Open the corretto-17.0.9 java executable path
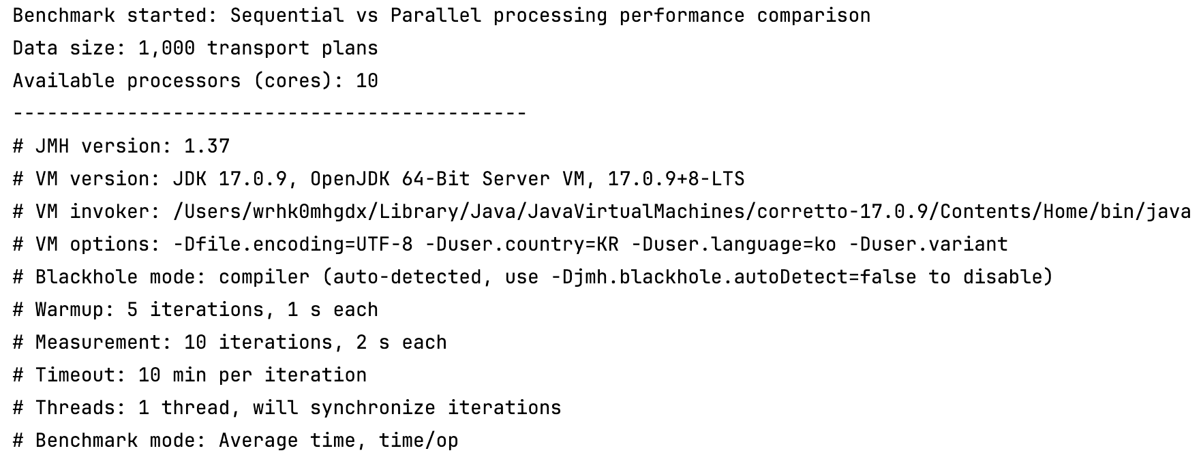 coord(682,212)
